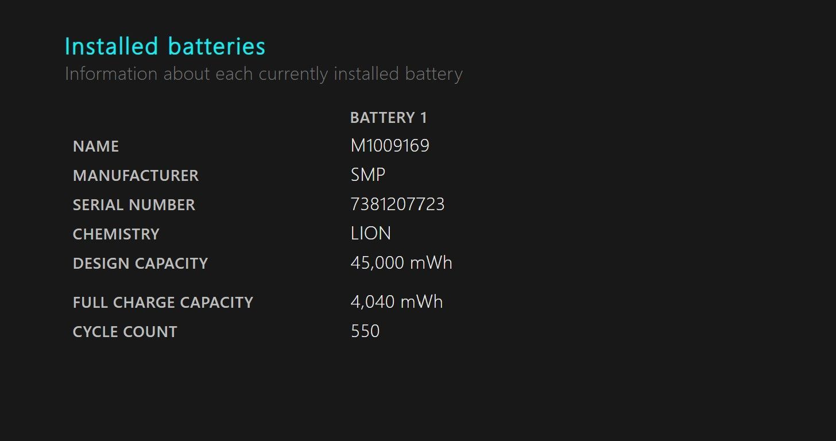Click the NAME row label

96,146
